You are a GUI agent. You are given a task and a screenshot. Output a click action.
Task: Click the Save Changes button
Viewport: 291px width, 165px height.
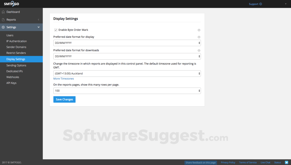click(64, 99)
